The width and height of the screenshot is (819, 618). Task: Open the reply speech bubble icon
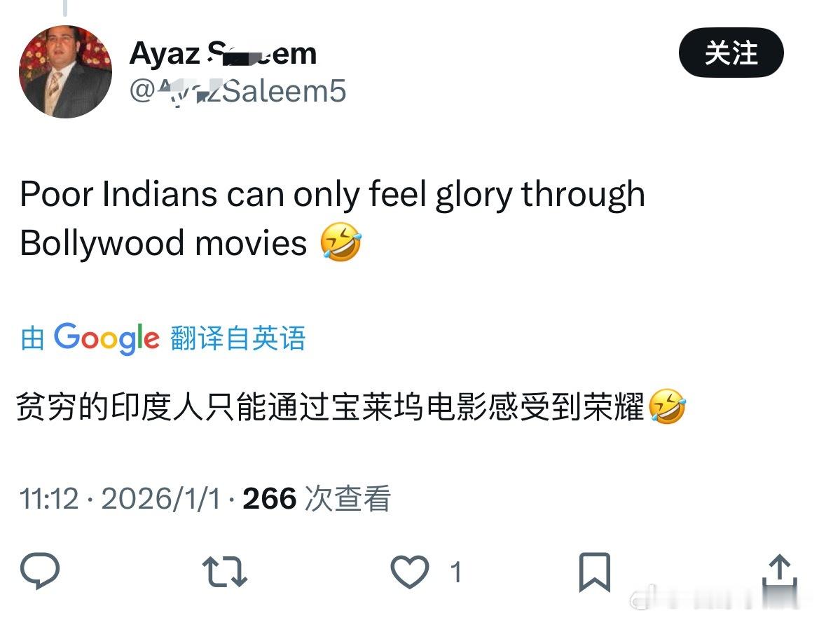(40, 571)
